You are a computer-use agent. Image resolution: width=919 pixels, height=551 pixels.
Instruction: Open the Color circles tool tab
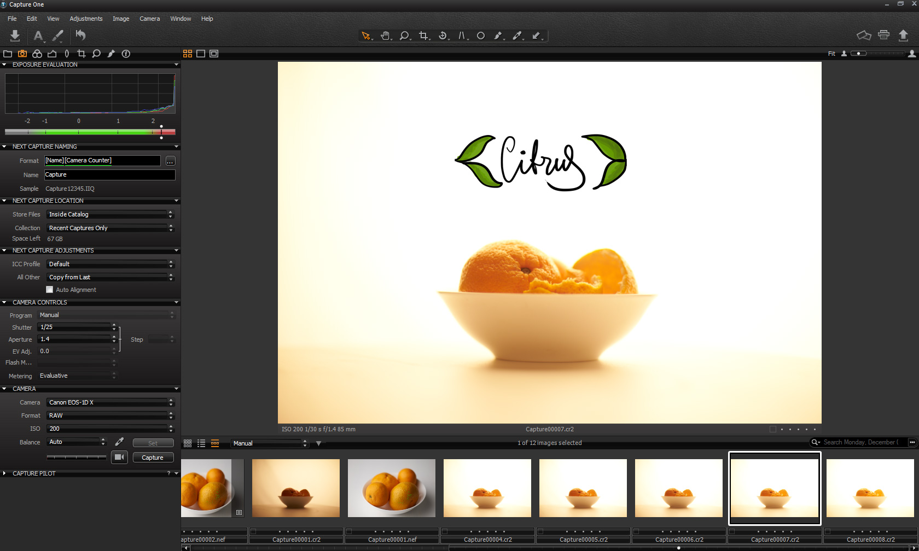point(37,54)
